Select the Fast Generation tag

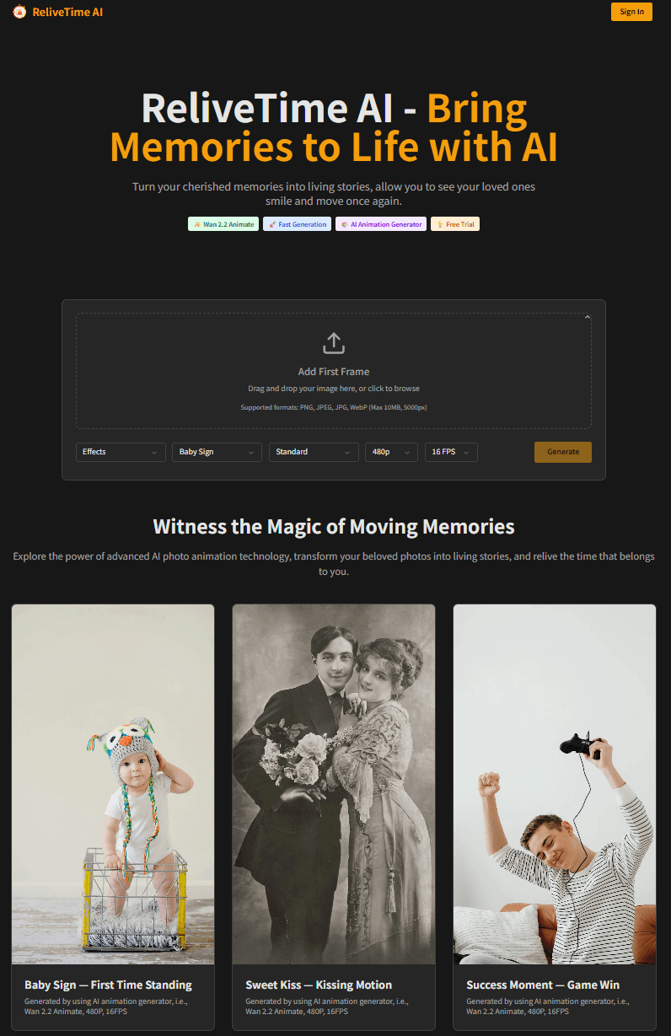coord(298,224)
